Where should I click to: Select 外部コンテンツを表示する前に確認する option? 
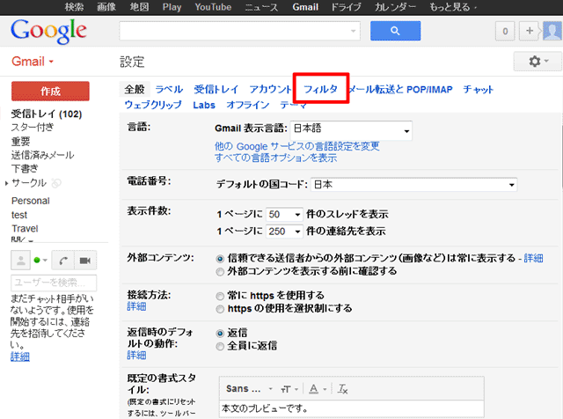point(220,271)
